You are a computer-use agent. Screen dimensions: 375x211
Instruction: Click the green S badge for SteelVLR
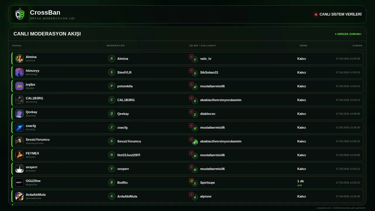[112, 72]
